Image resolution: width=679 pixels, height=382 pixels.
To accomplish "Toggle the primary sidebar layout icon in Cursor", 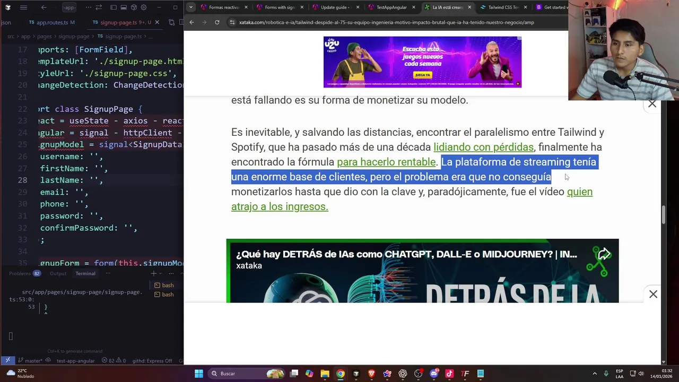I will [113, 7].
